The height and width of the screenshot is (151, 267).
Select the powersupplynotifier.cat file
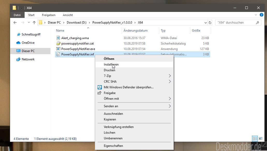(77, 44)
